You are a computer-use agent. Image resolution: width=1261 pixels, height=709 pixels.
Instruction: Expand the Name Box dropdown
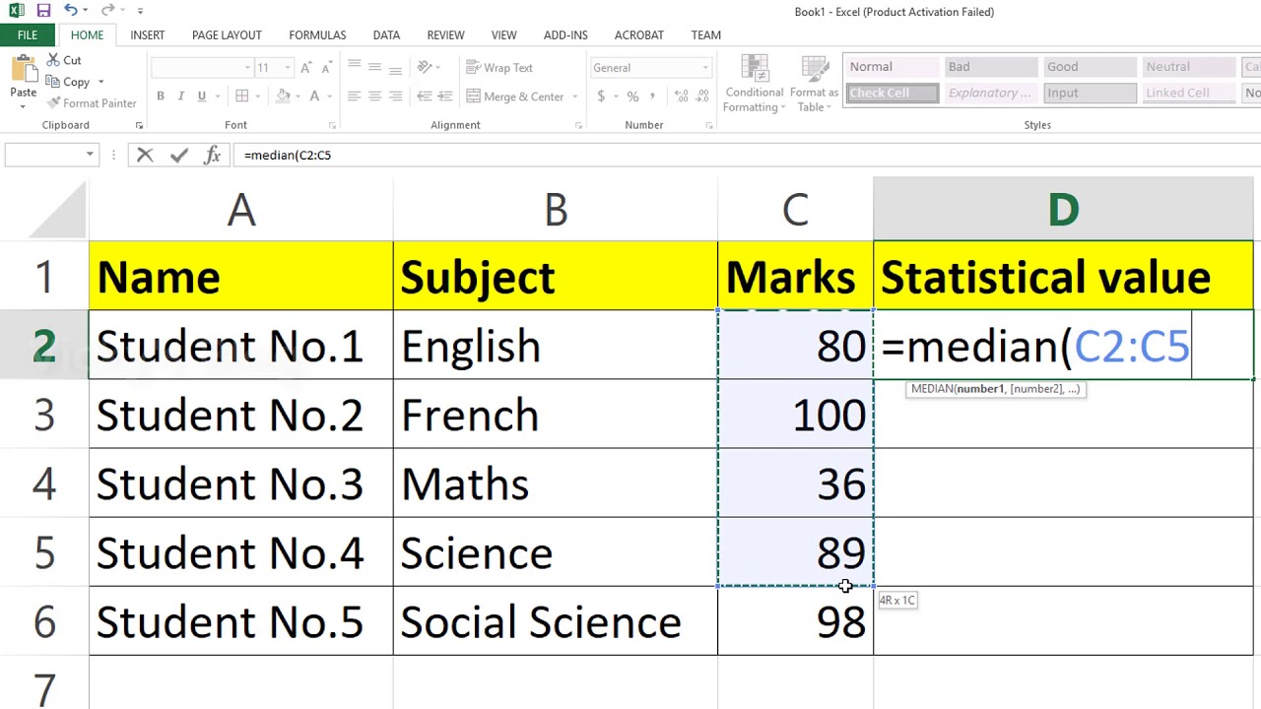point(90,155)
